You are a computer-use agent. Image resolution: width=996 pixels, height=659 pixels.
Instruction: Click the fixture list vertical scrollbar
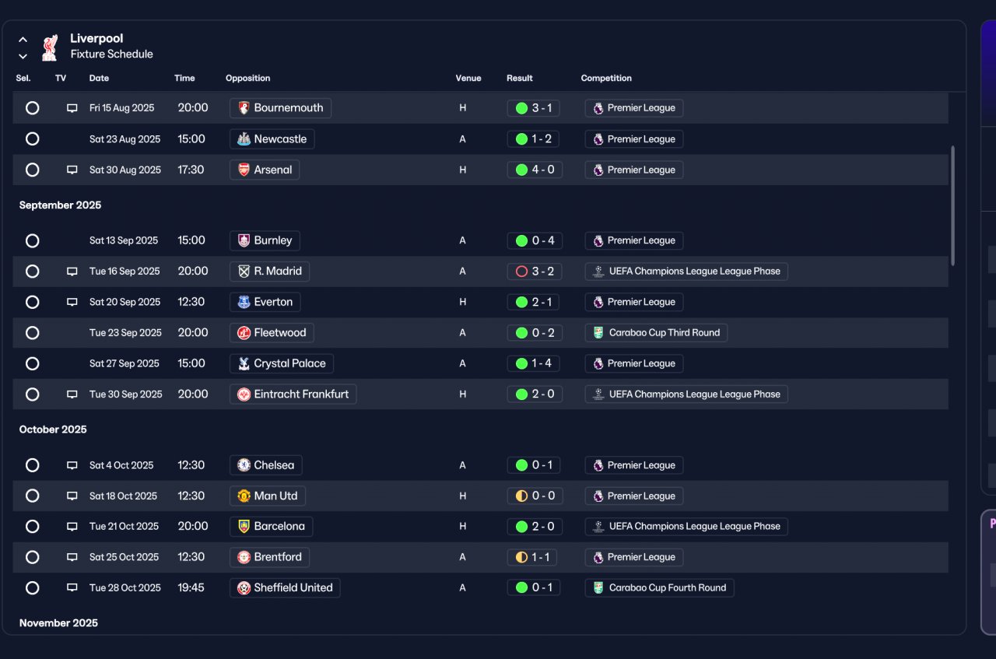953,206
